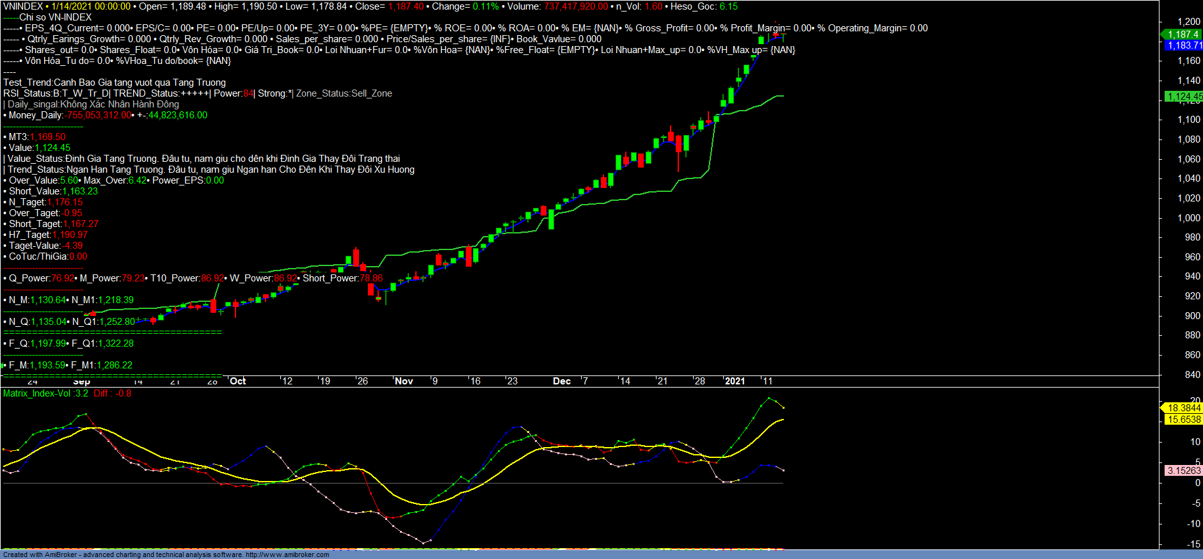The image size is (1203, 559).
Task: Click the 2021 year marker on date axis
Action: click(x=735, y=381)
